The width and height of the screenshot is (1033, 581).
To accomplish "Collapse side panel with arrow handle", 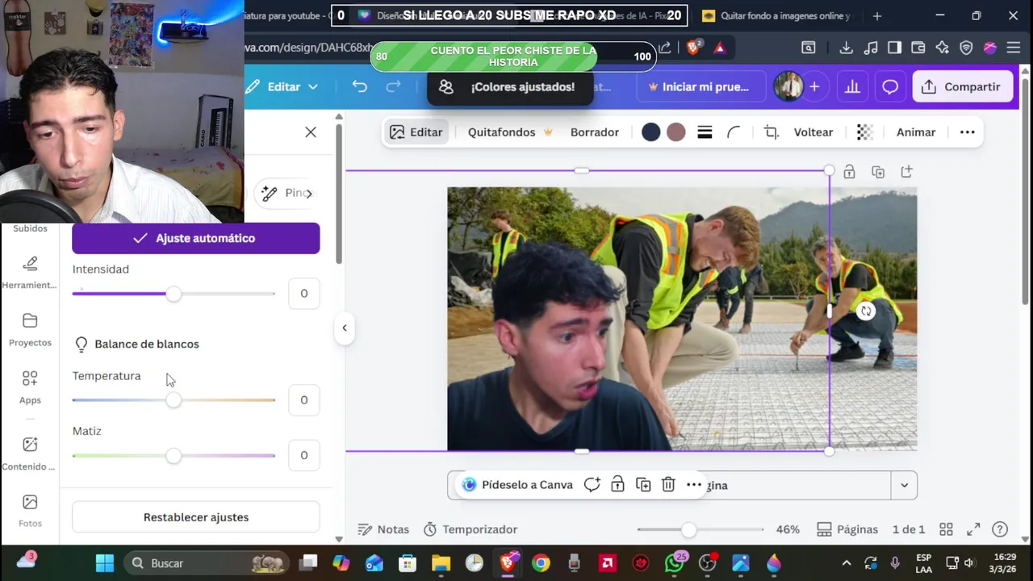I will [345, 328].
